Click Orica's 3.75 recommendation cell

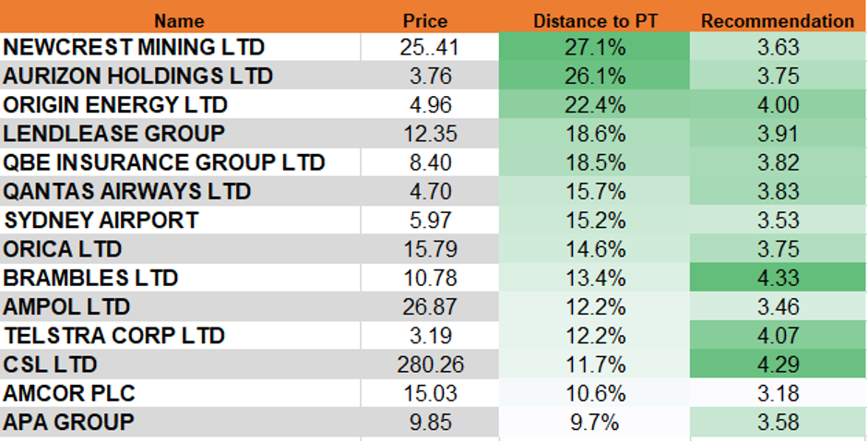pos(778,248)
